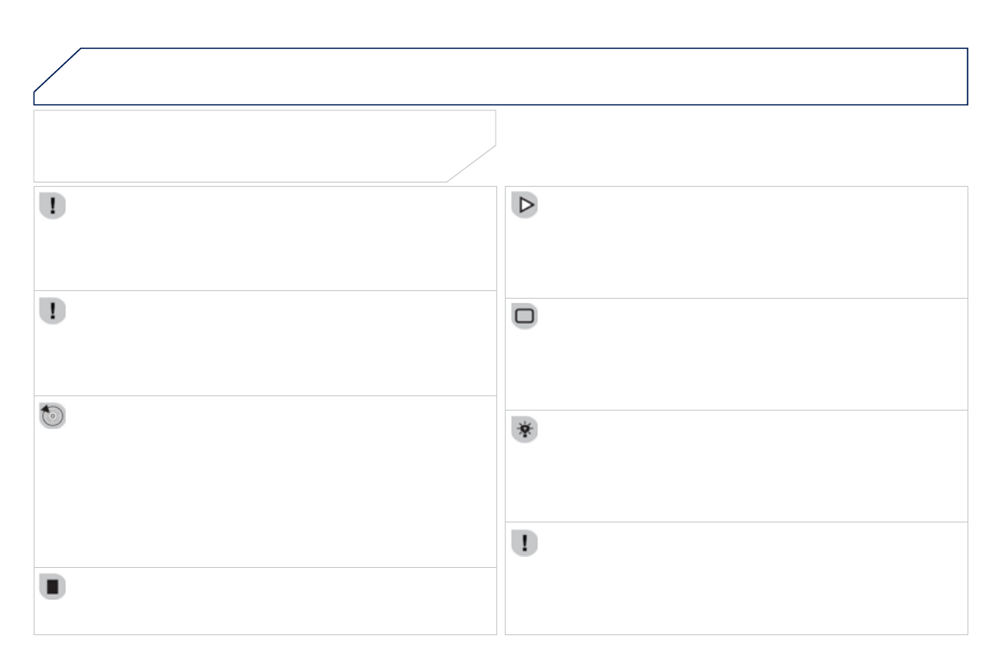
Task: Click the play triangle icon
Action: pyautogui.click(x=525, y=207)
